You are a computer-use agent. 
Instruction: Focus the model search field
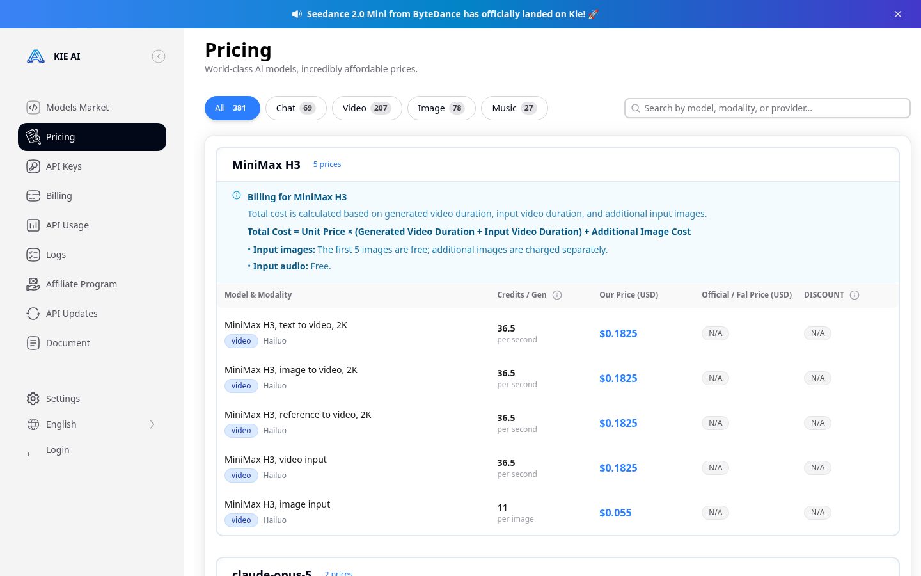click(767, 108)
